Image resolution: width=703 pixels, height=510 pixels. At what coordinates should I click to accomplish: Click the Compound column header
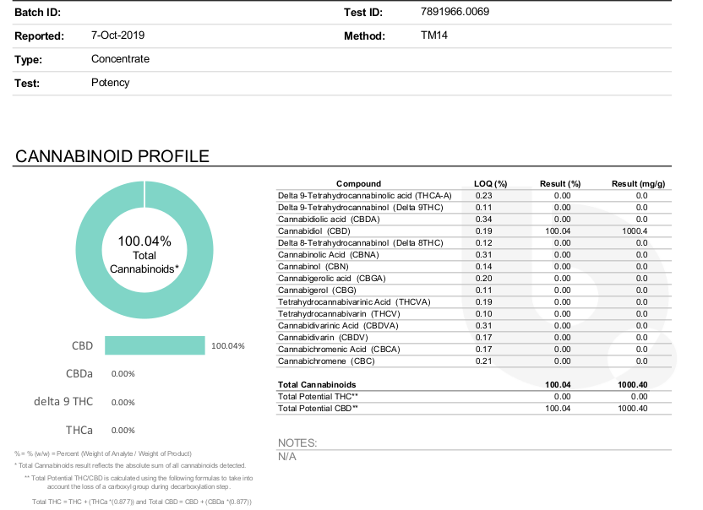click(x=358, y=183)
